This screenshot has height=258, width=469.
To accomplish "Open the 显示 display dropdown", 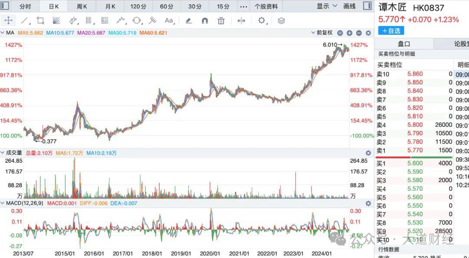I will [x=327, y=6].
